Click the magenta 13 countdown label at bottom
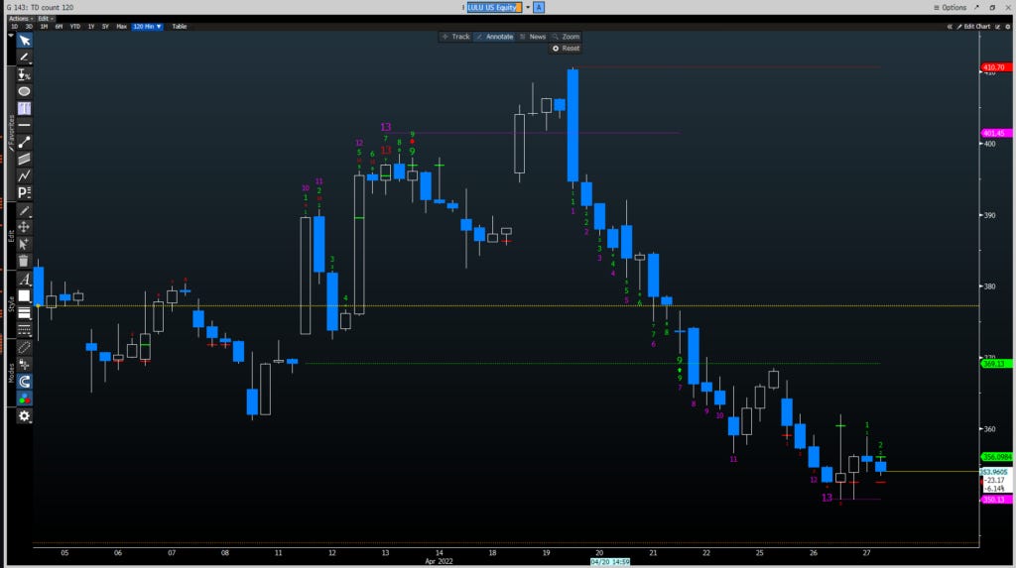Screen dimensions: 1016x568 pyautogui.click(x=826, y=498)
